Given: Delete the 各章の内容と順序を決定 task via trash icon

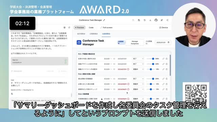Looking at the screenshot, I should pyautogui.click(x=166, y=59).
